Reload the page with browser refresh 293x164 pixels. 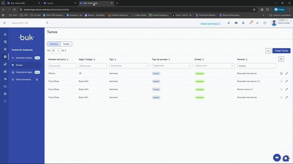pyautogui.click(x=14, y=10)
